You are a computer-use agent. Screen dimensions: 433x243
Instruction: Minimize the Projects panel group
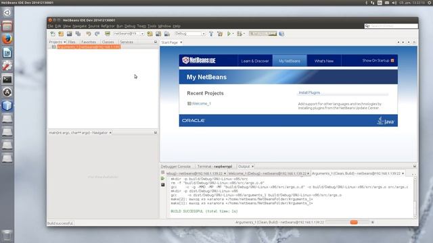156,42
